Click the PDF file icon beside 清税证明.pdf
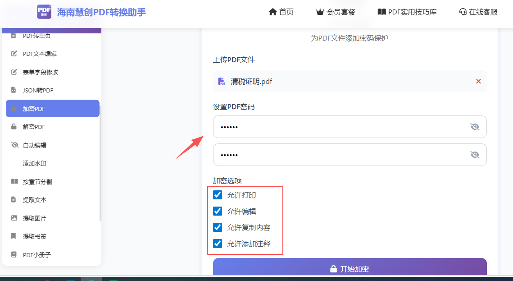 [x=222, y=81]
